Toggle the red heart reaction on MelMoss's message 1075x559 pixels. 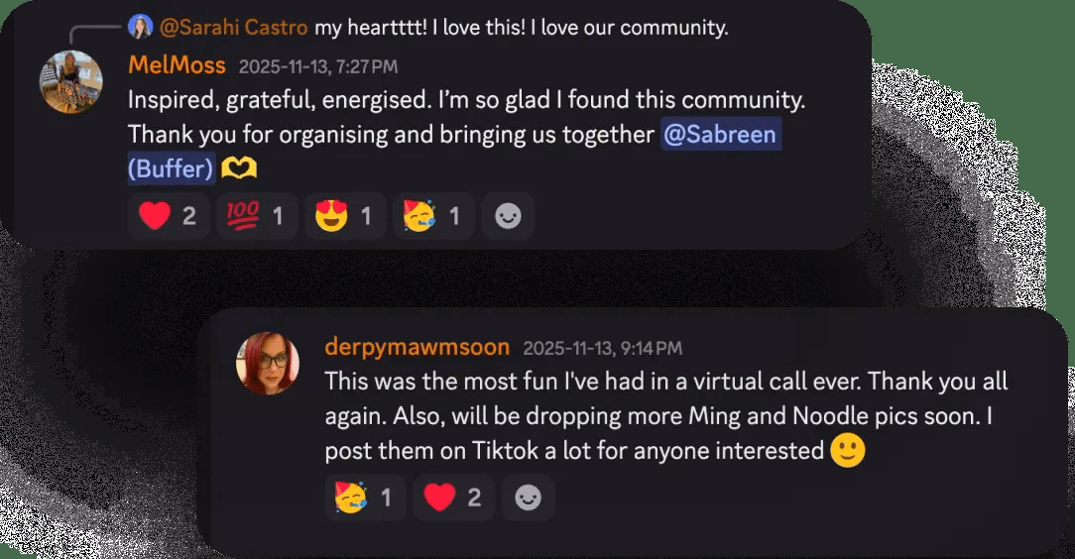[x=168, y=216]
